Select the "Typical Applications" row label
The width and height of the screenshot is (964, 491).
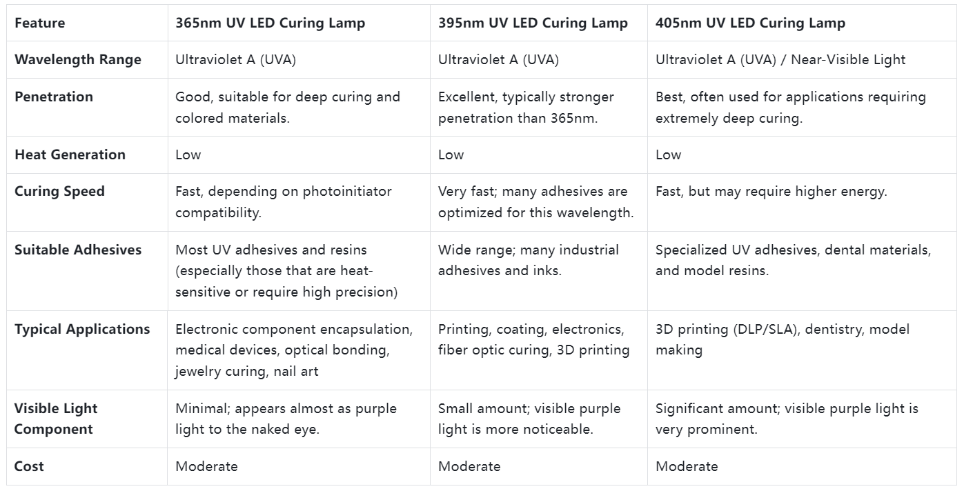(82, 330)
